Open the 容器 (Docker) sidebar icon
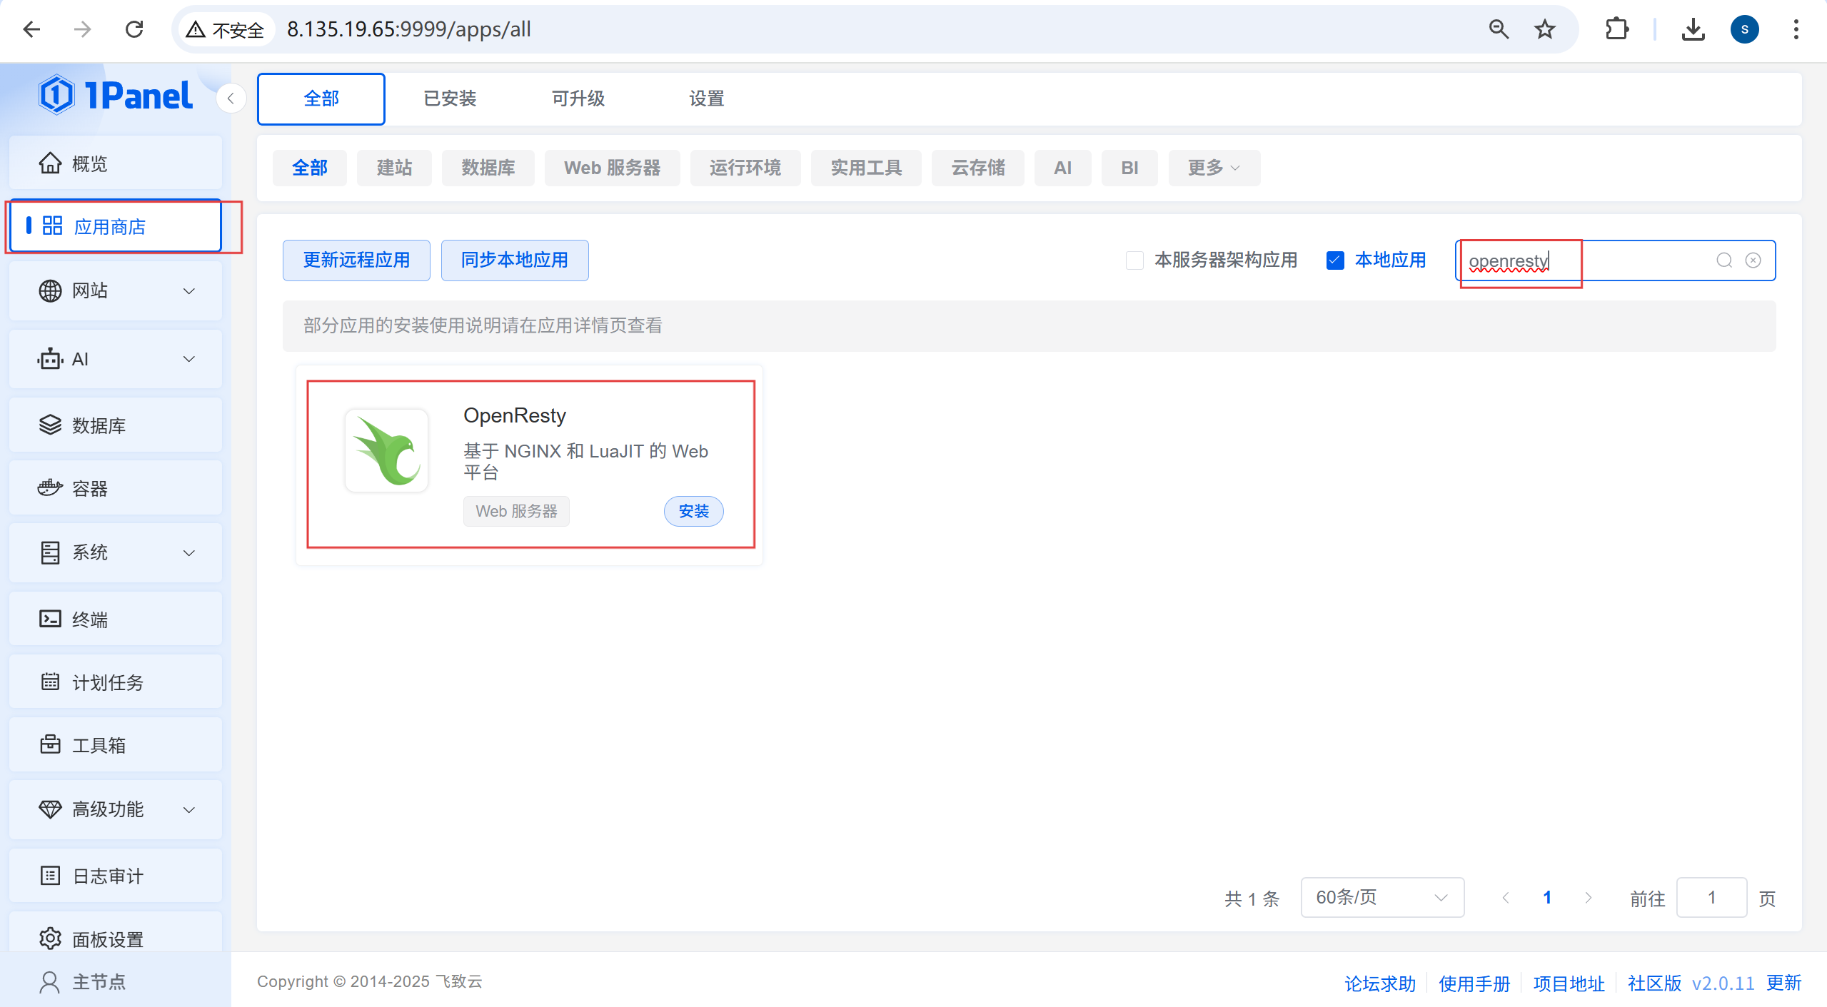 tap(50, 488)
